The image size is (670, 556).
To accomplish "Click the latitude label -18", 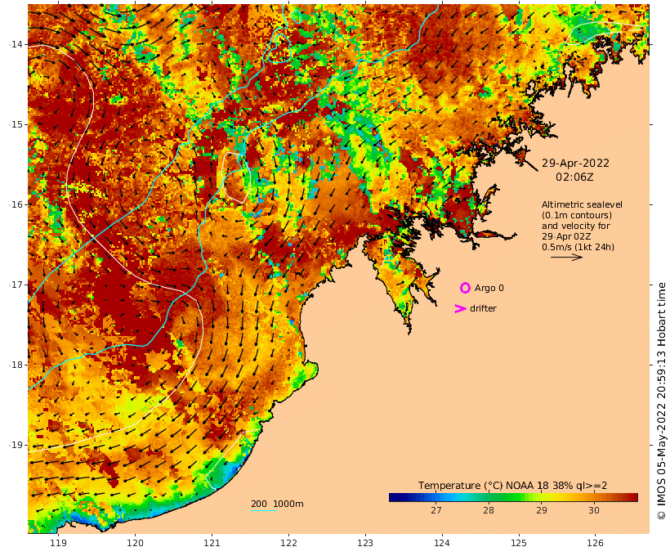I will point(16,365).
